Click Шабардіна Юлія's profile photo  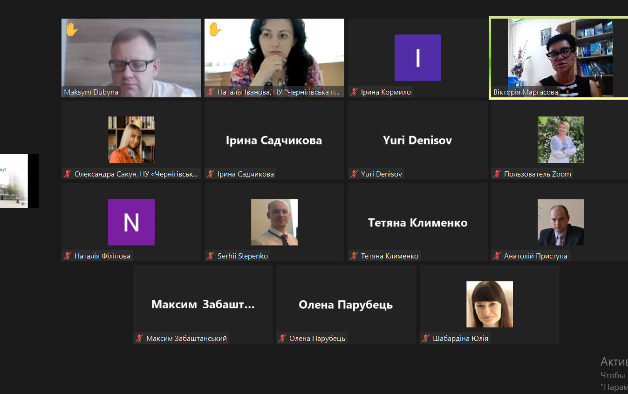490,304
